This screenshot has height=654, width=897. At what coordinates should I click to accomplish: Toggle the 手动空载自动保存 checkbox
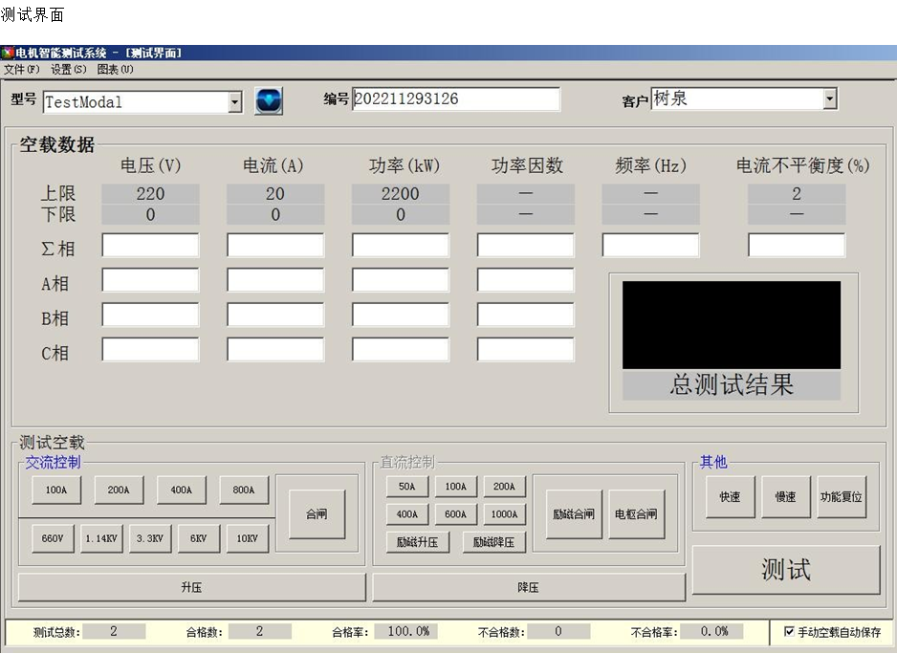[x=789, y=632]
